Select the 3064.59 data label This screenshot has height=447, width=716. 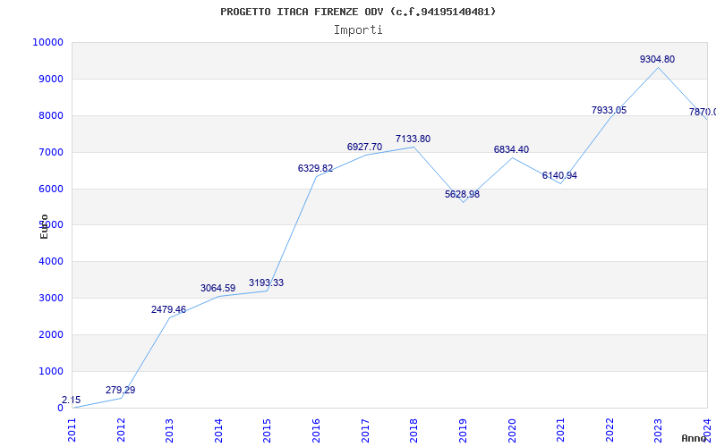(217, 288)
